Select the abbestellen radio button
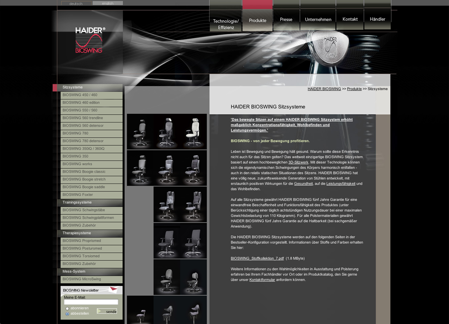 67,313
